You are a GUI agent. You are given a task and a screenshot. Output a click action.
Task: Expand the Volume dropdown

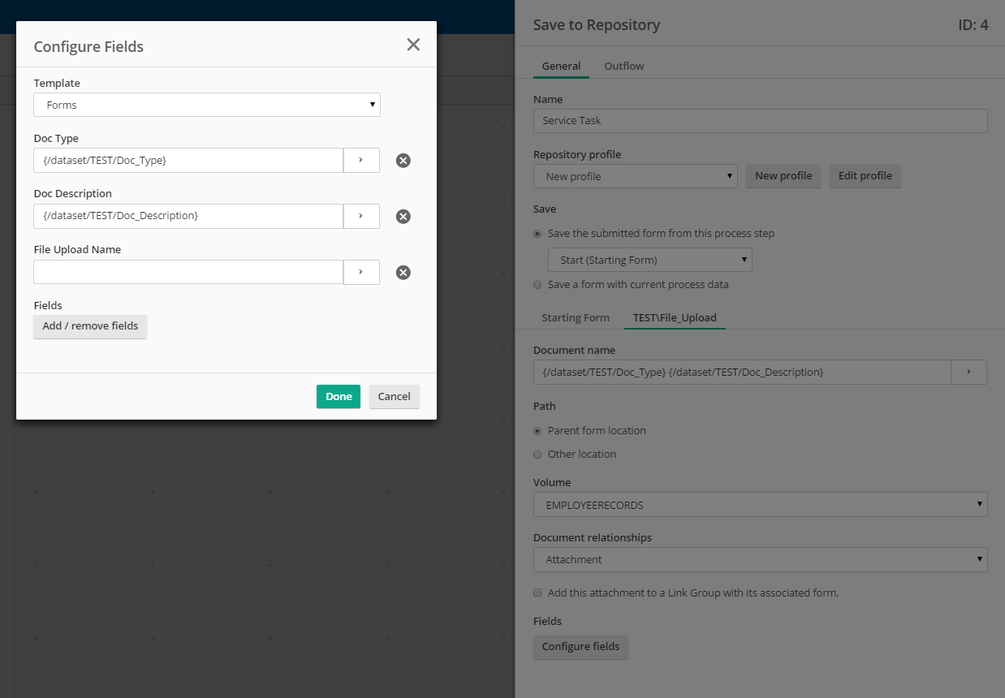tap(760, 505)
